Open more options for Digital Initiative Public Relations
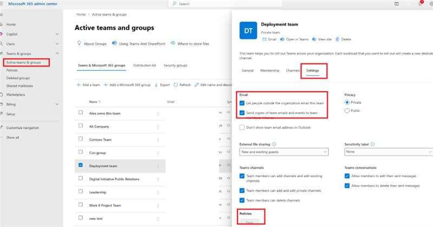This screenshot has width=433, height=227. tap(158, 179)
